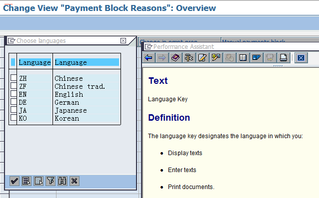The width and height of the screenshot is (319, 198).
Task: Confirm language selection with the checkmark icon
Action: pyautogui.click(x=14, y=181)
